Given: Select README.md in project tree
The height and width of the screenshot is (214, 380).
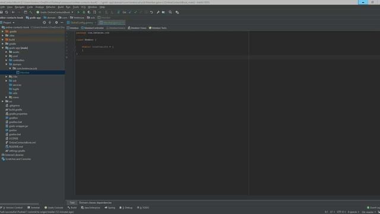Looking at the screenshot, I should (14, 147).
